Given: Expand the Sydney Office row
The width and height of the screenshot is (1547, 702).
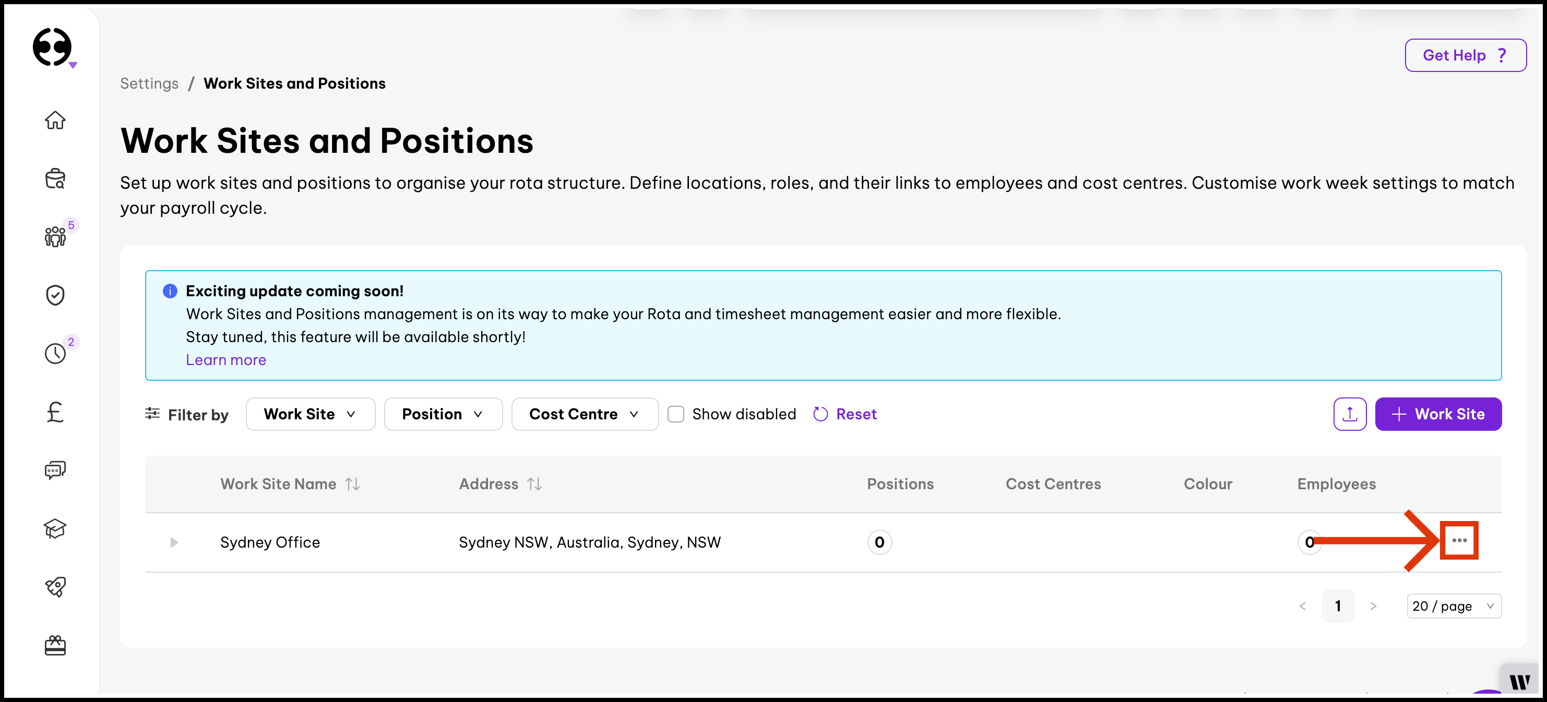Looking at the screenshot, I should click(x=174, y=542).
